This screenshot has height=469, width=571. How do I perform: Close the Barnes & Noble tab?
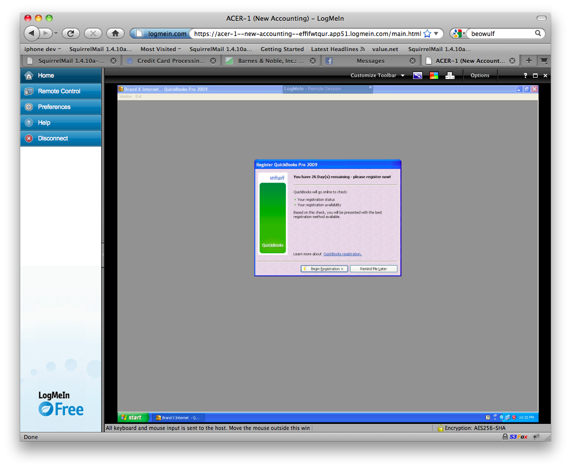tap(313, 61)
